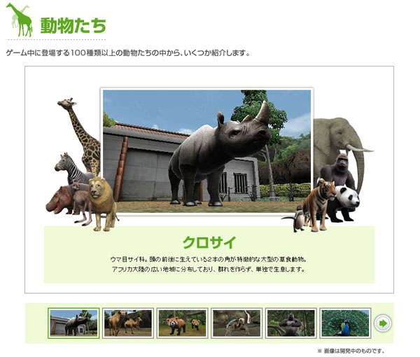
Task: Click the green giraffe logo icon
Action: (20, 20)
